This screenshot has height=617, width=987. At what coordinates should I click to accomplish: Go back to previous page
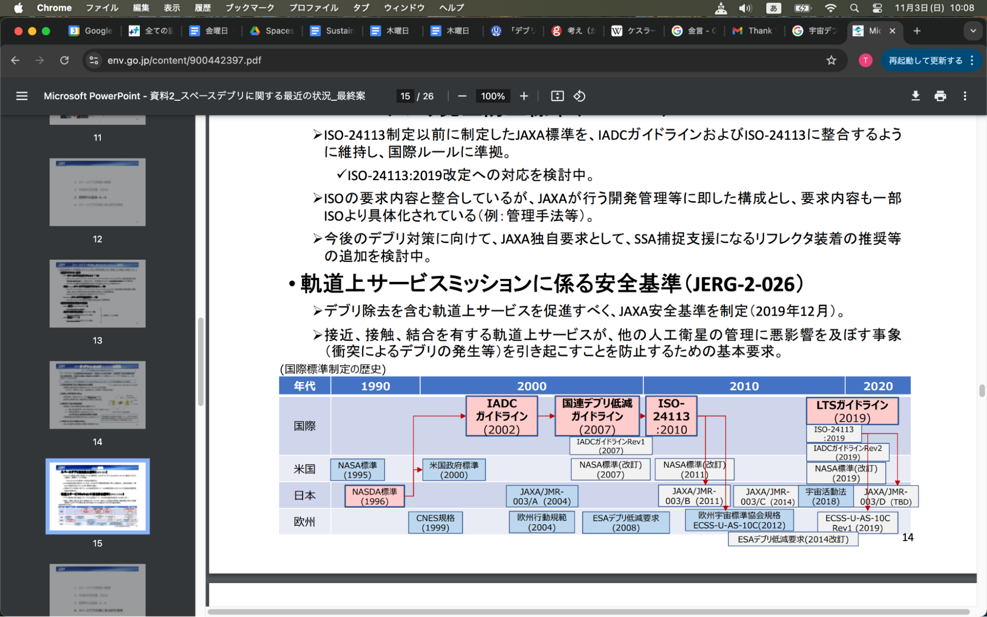15,60
